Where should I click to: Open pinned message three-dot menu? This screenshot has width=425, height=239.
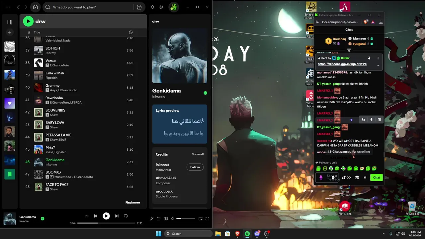(378, 58)
